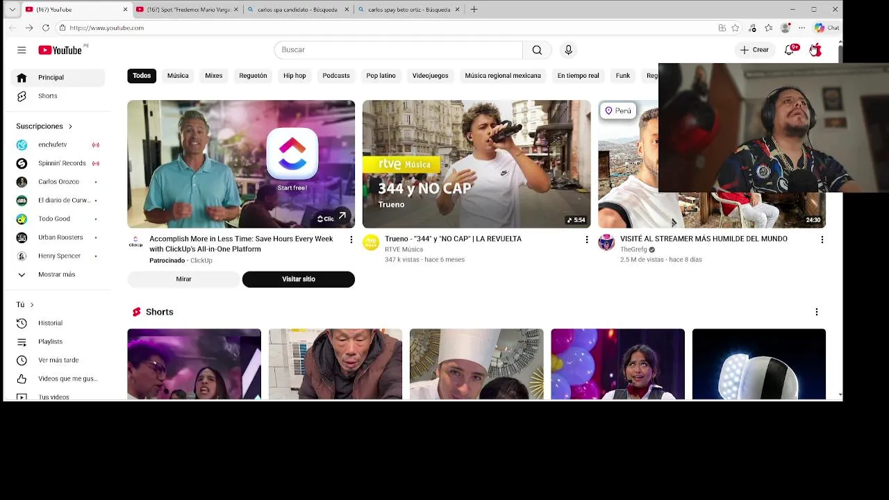The width and height of the screenshot is (889, 500).
Task: Open the ClickUp ad thumbnail
Action: [241, 164]
